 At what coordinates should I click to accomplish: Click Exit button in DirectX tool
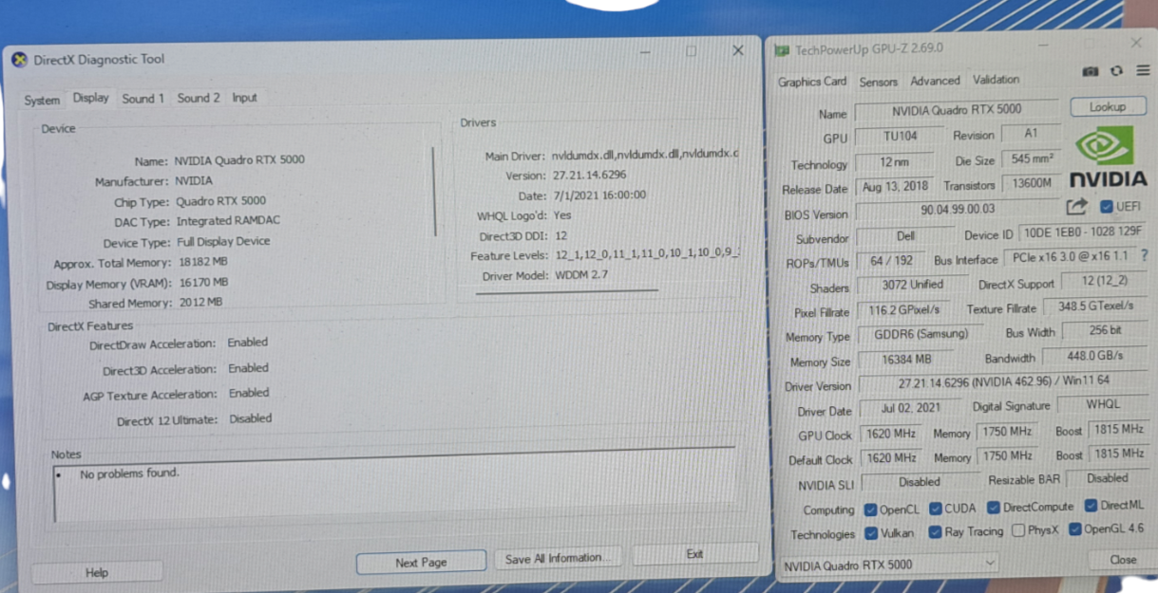[694, 554]
